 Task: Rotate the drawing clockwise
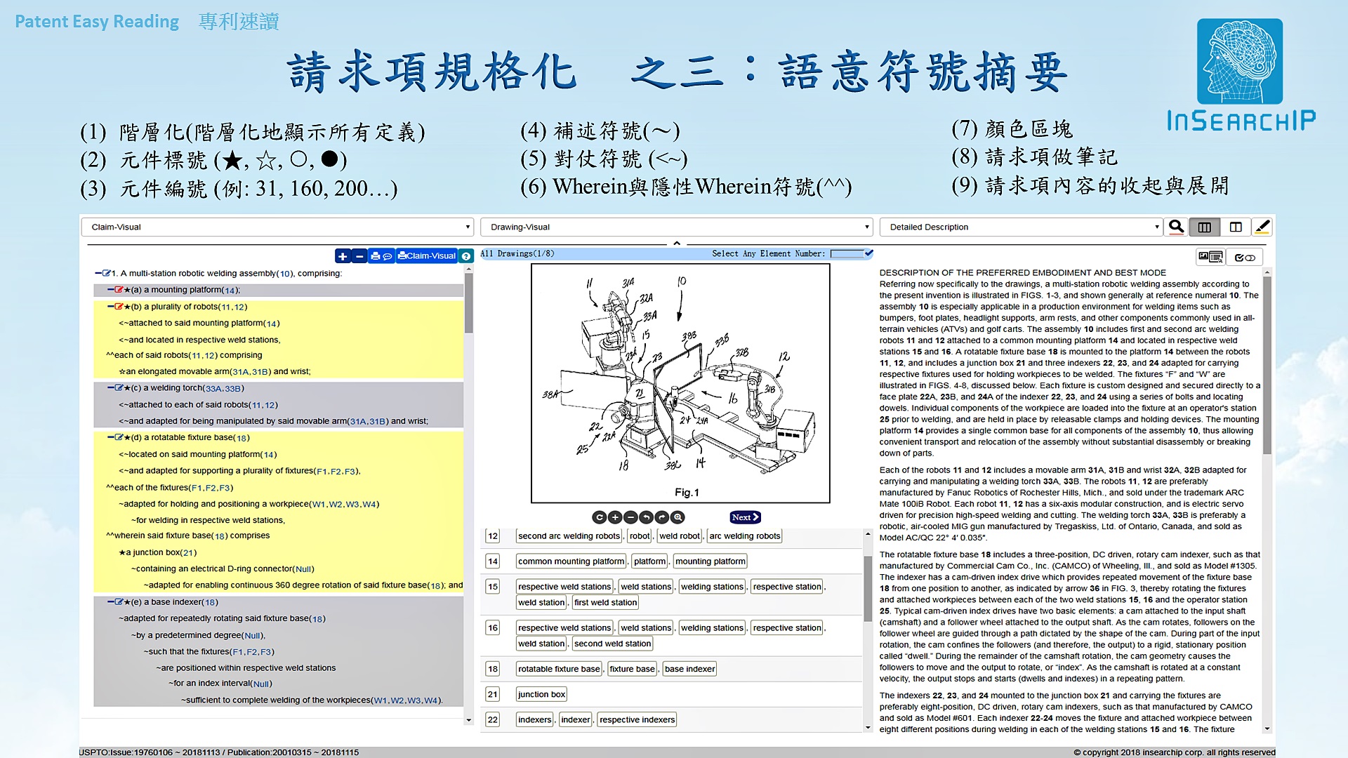[661, 517]
